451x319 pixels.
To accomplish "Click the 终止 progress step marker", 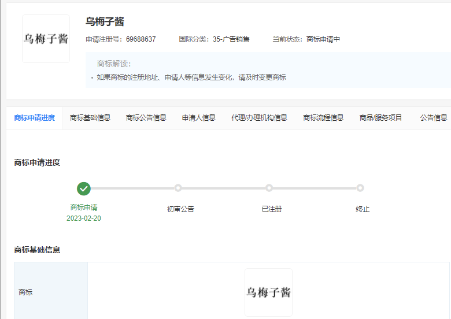I will tap(360, 188).
